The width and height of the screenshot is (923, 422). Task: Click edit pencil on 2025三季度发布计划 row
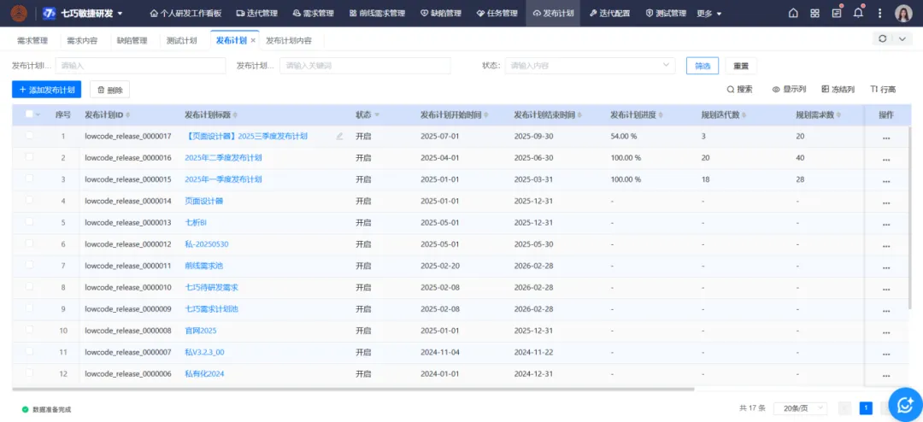(x=340, y=136)
